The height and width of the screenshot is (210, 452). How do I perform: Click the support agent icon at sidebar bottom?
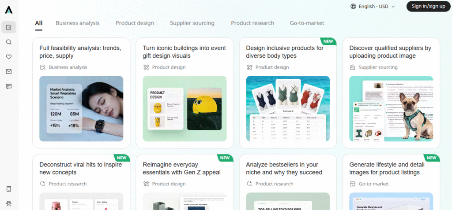pyautogui.click(x=9, y=203)
